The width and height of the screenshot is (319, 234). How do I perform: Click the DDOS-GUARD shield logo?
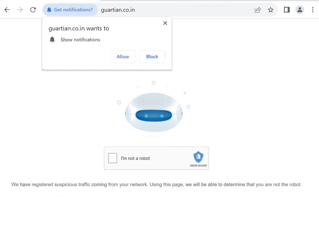point(198,157)
